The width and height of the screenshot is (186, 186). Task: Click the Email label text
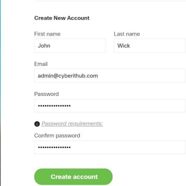point(41,64)
